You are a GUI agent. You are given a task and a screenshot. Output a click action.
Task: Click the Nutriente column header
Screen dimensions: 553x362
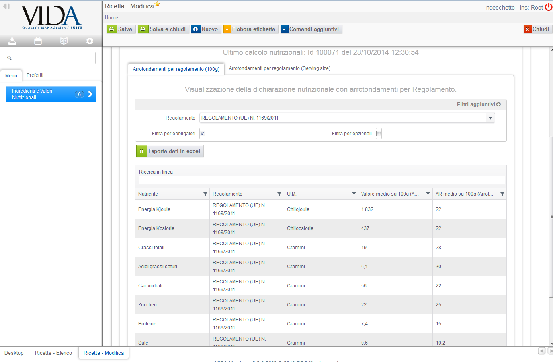[172, 194]
